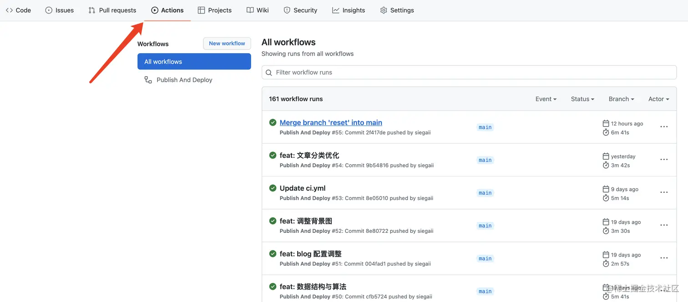Open the Code tab
This screenshot has height=302, width=688.
coord(18,10)
